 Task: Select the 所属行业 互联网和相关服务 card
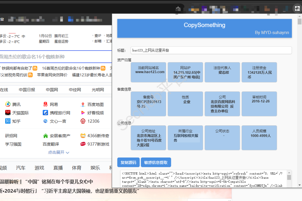pyautogui.click(x=185, y=138)
